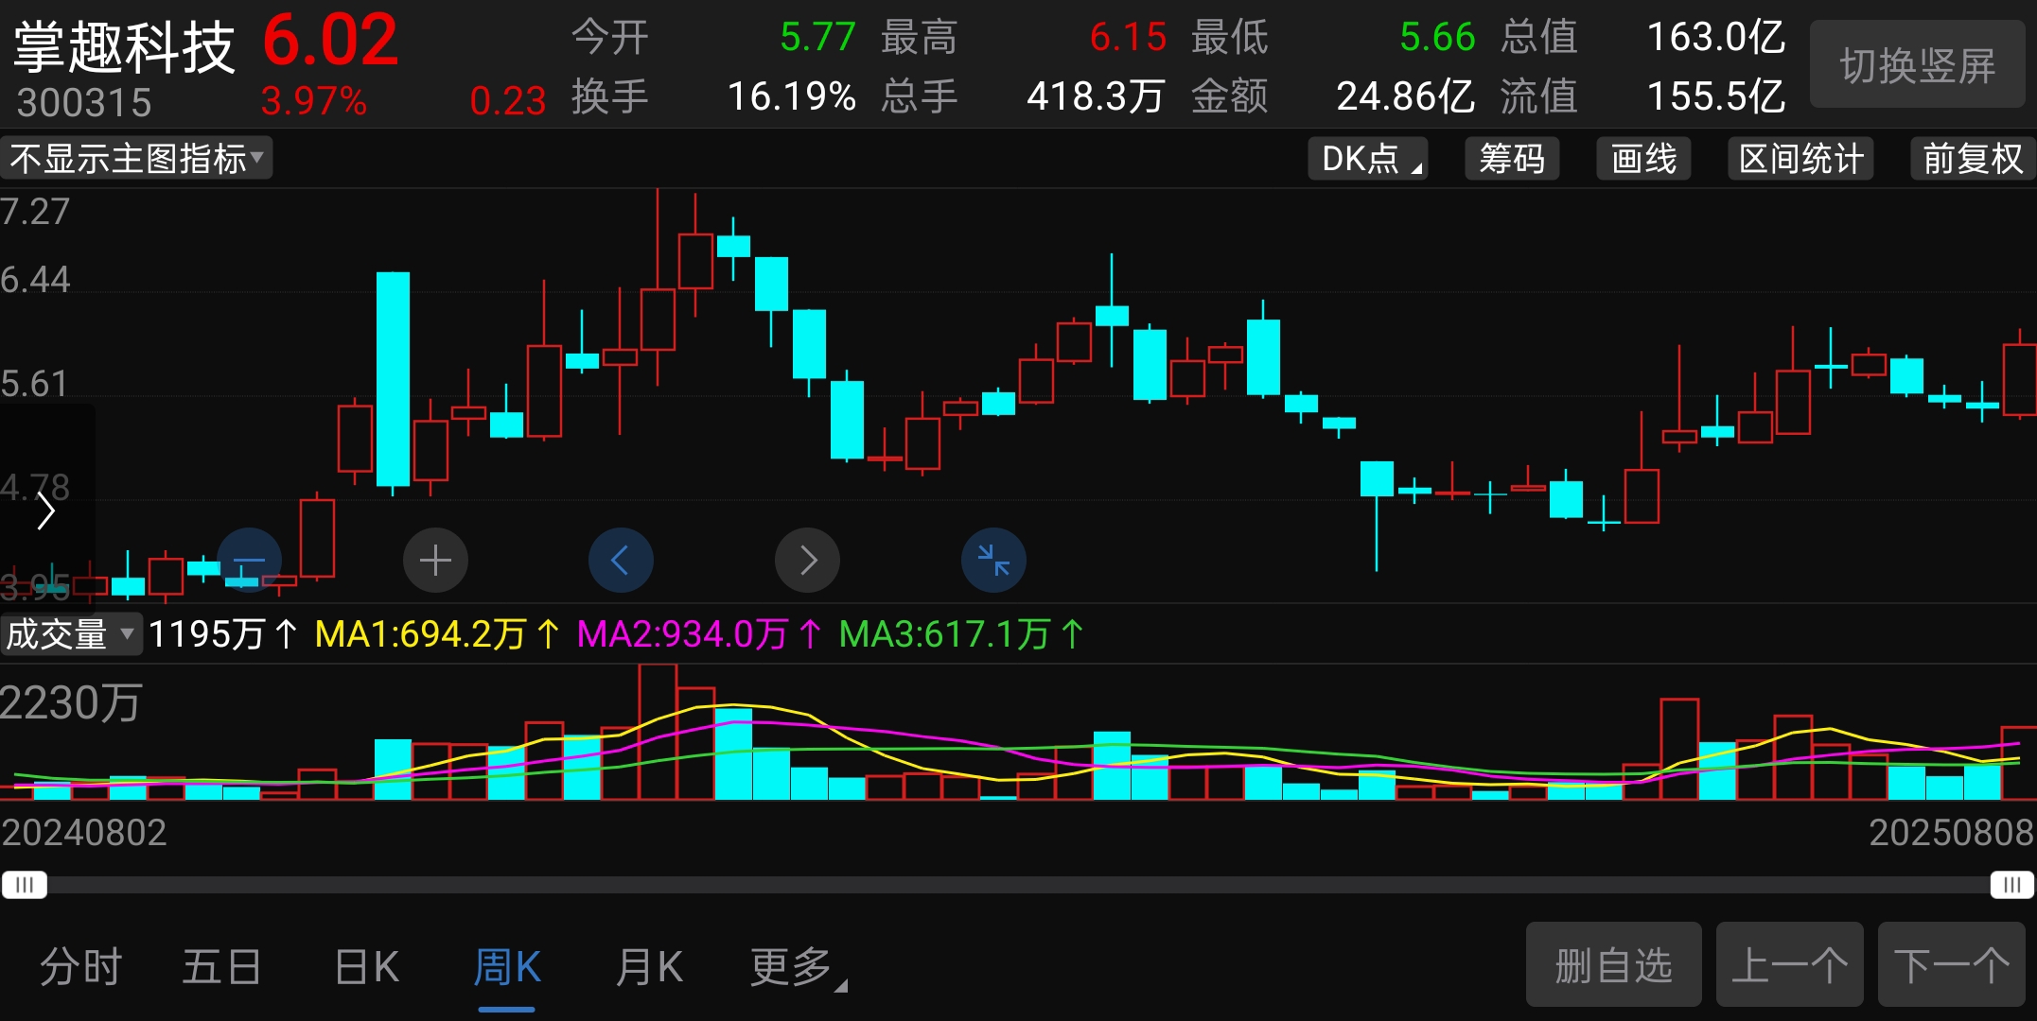Image resolution: width=2037 pixels, height=1021 pixels.
Task: Activate the 画线 drawing tool
Action: (x=1643, y=158)
